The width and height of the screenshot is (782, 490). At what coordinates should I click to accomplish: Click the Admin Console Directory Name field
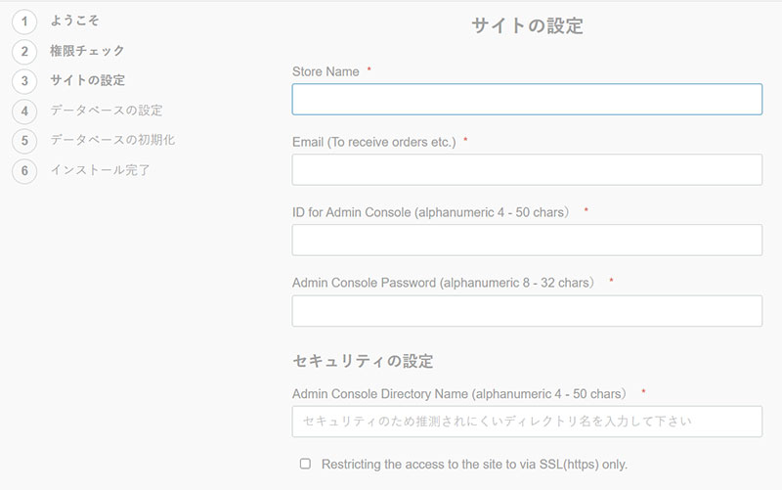[x=527, y=422]
